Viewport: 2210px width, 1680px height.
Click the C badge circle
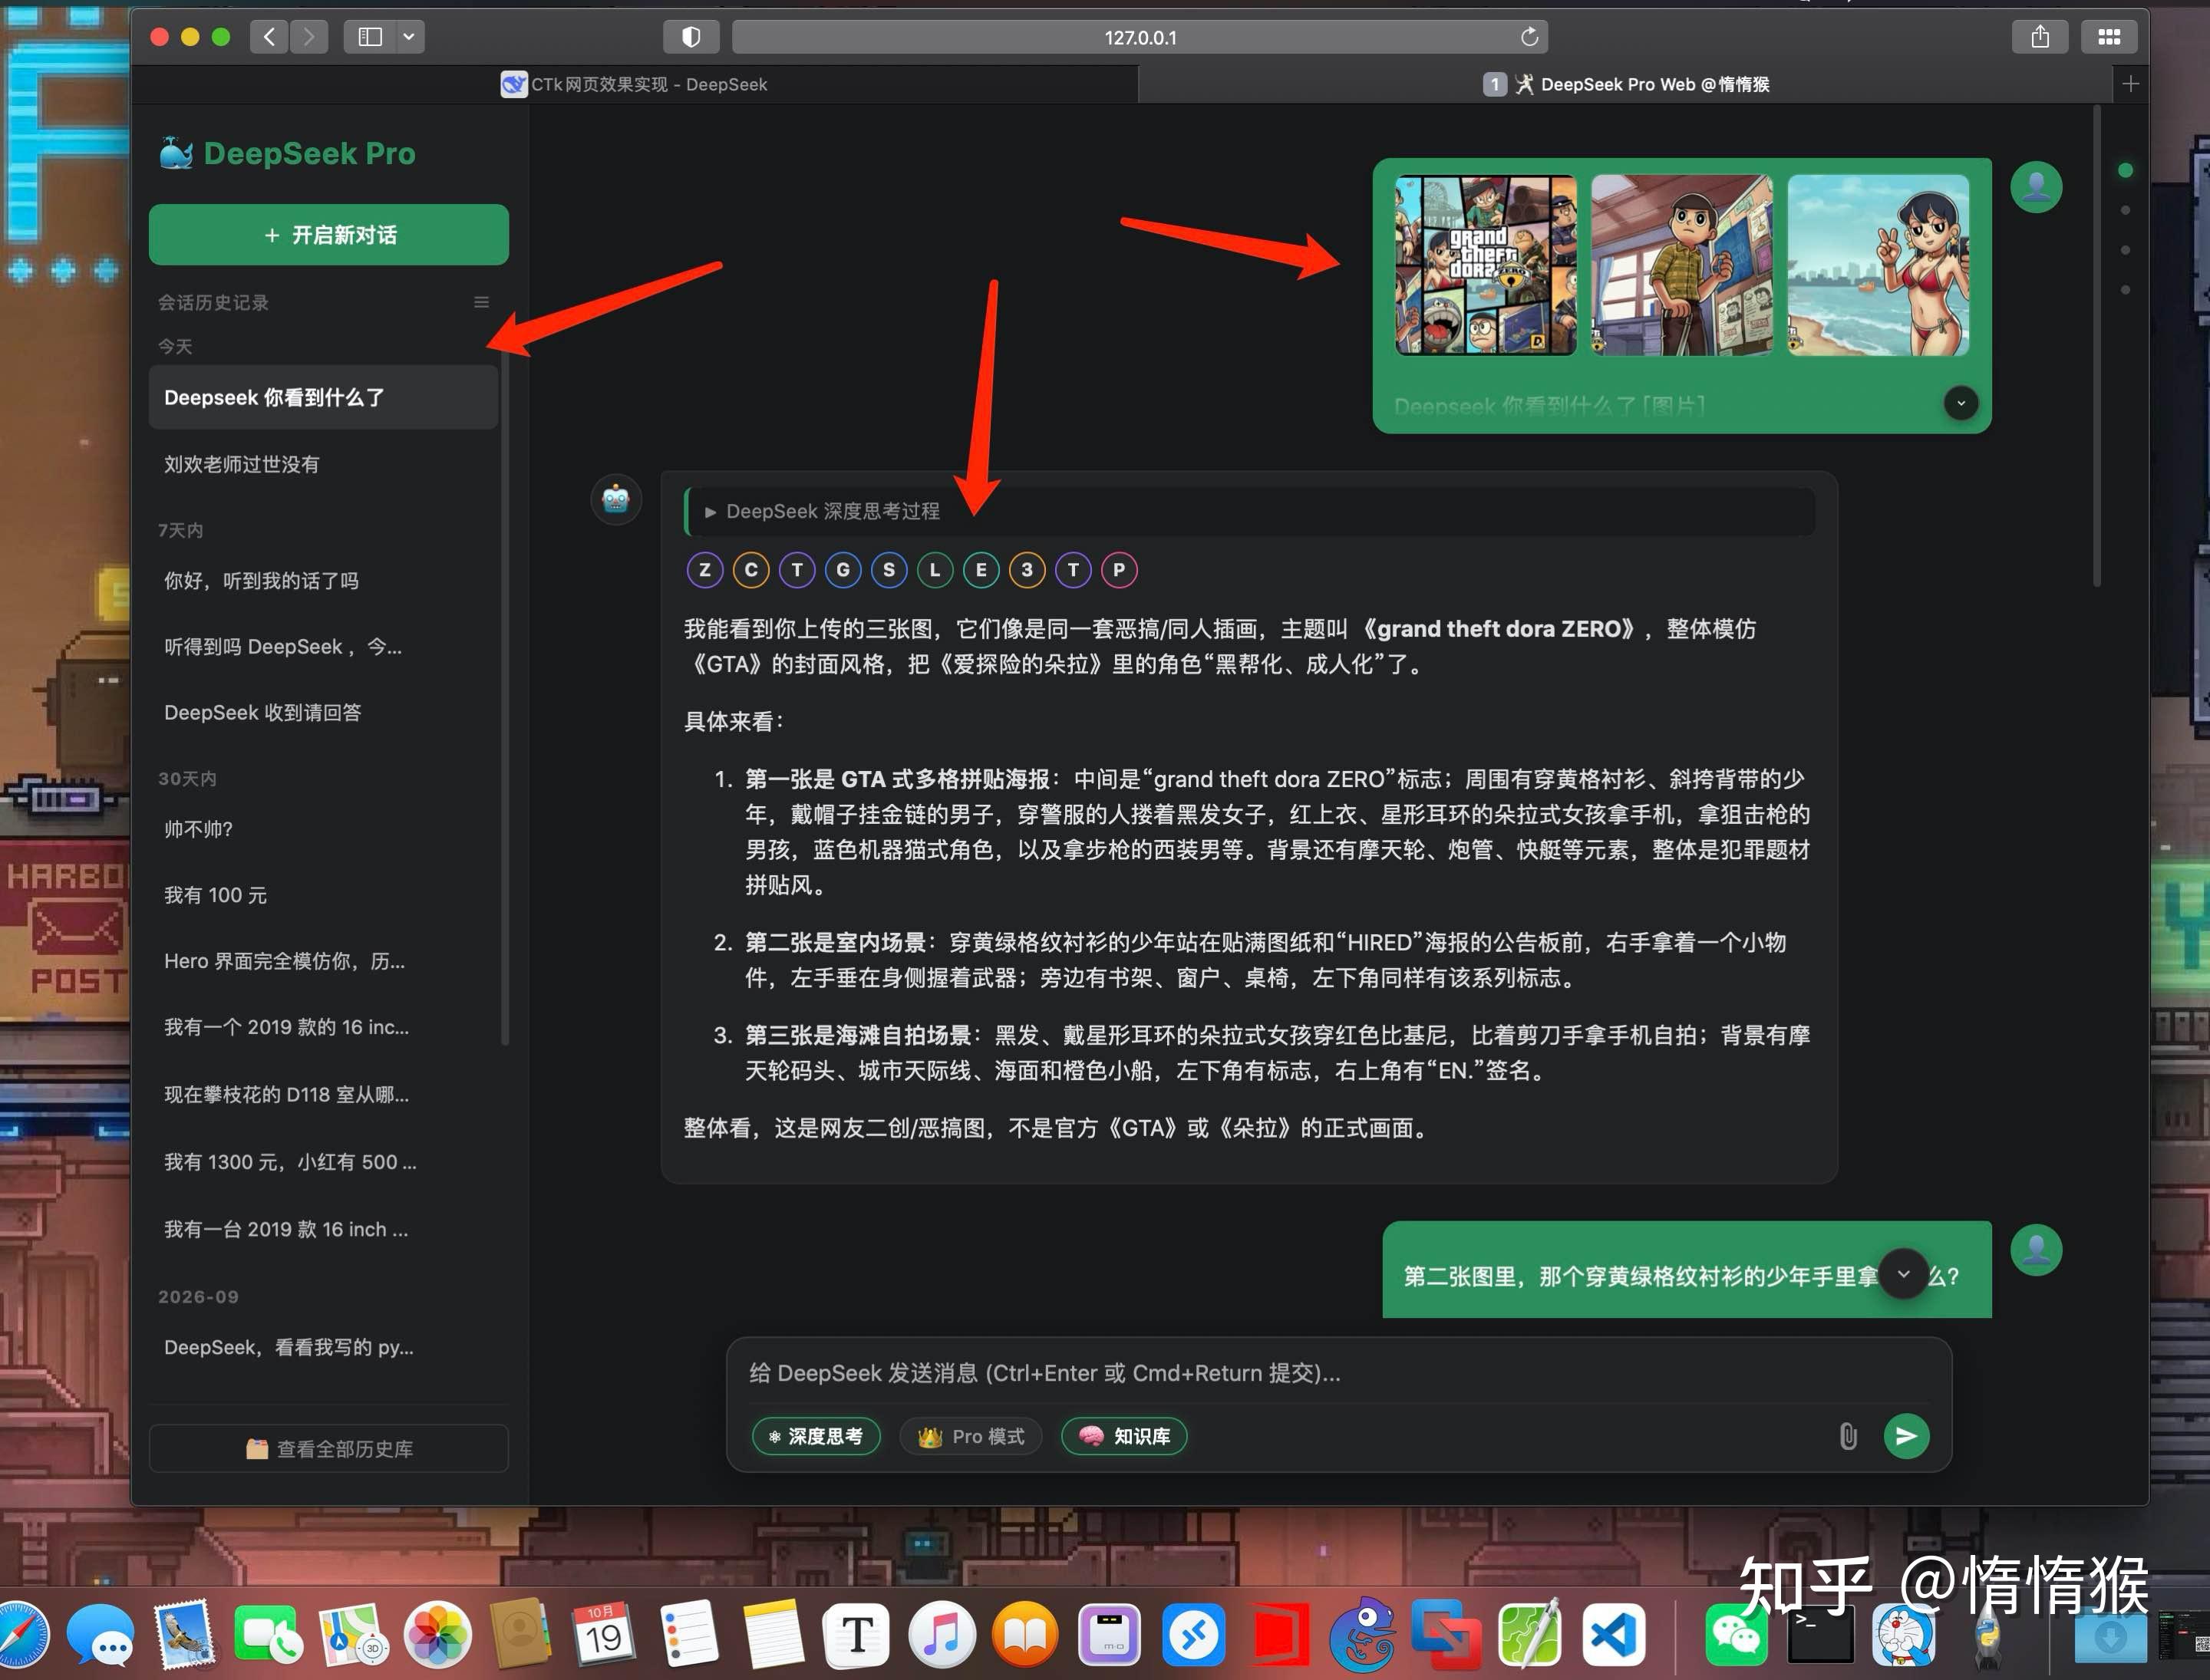[x=750, y=570]
